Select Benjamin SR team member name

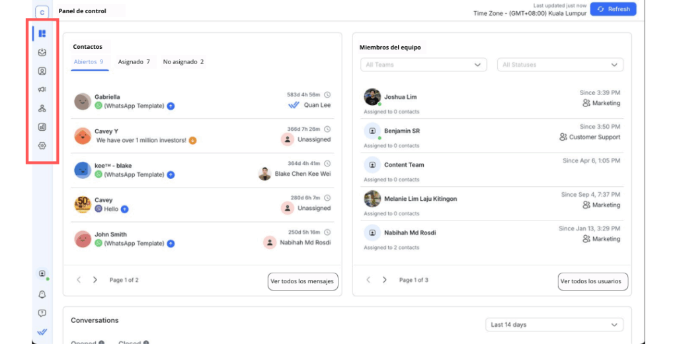point(402,131)
